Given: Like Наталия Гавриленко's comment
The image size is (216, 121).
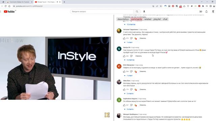Looking at the screenshot, I should (x=124, y=38).
